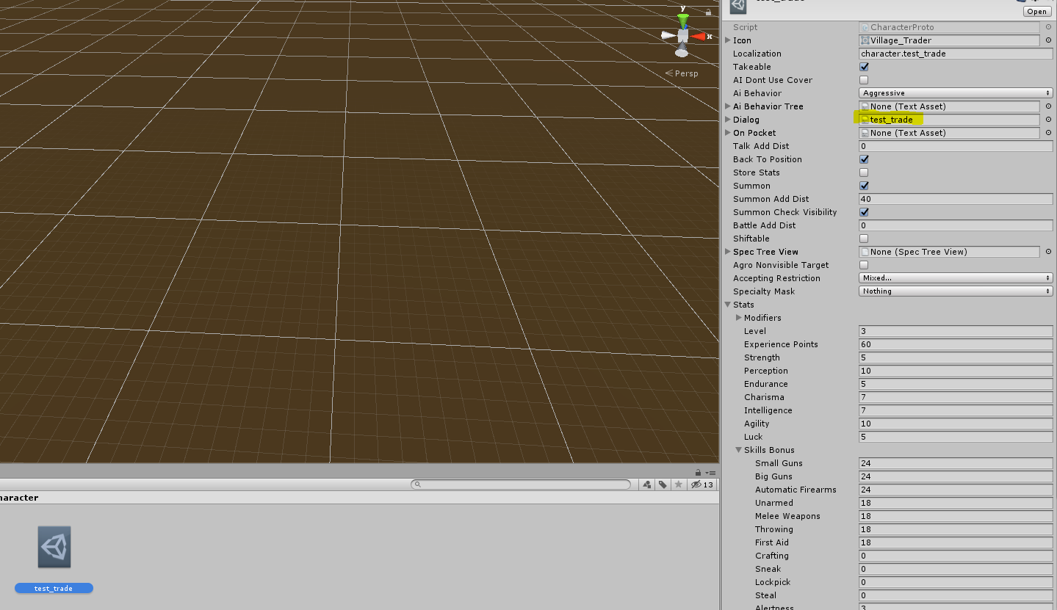Click the Summon Add Dist field showing 40
Screen dimensions: 1057x610
click(x=956, y=199)
